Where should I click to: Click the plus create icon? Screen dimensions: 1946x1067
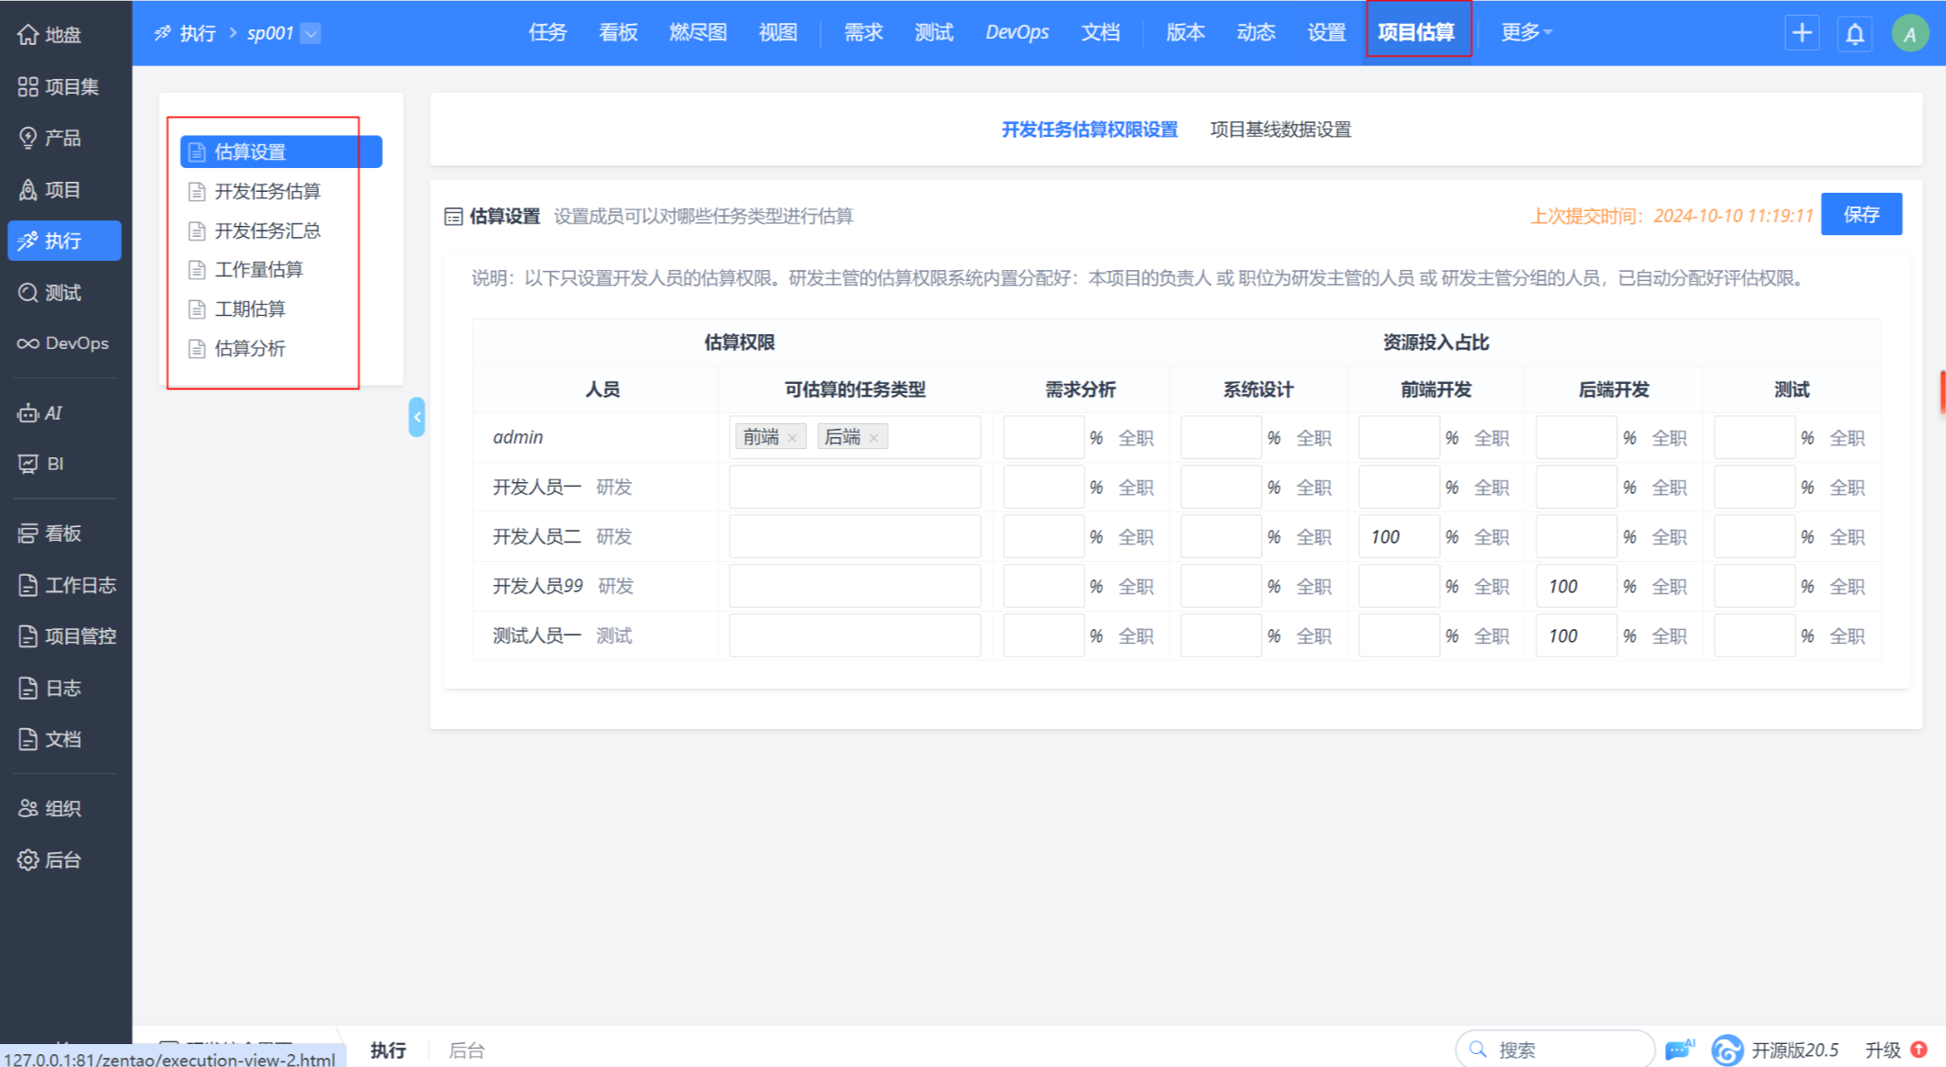point(1802,34)
